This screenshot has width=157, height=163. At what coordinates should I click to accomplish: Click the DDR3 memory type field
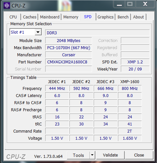98,33
